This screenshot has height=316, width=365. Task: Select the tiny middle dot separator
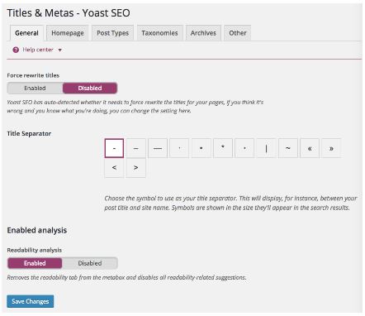(179, 148)
